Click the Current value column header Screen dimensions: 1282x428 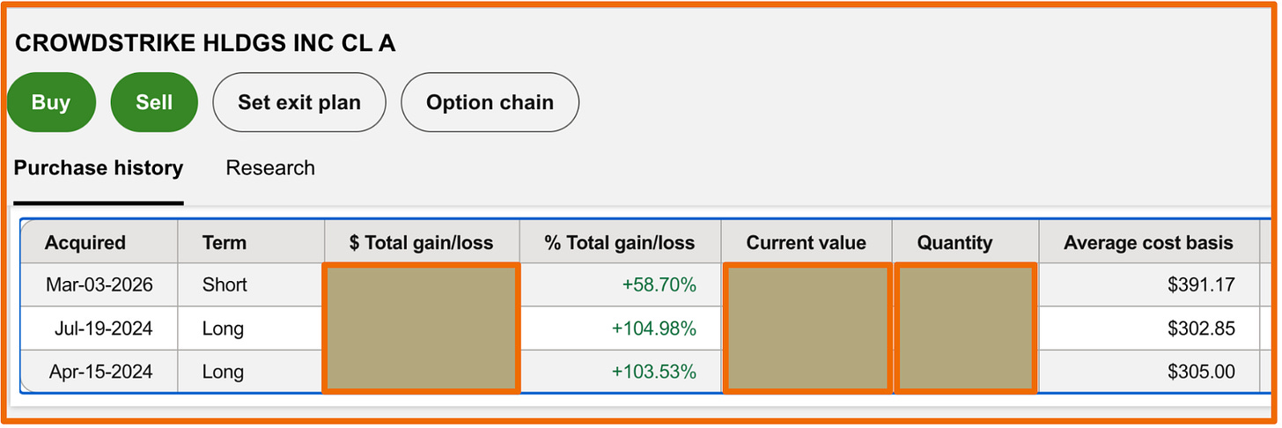(807, 243)
